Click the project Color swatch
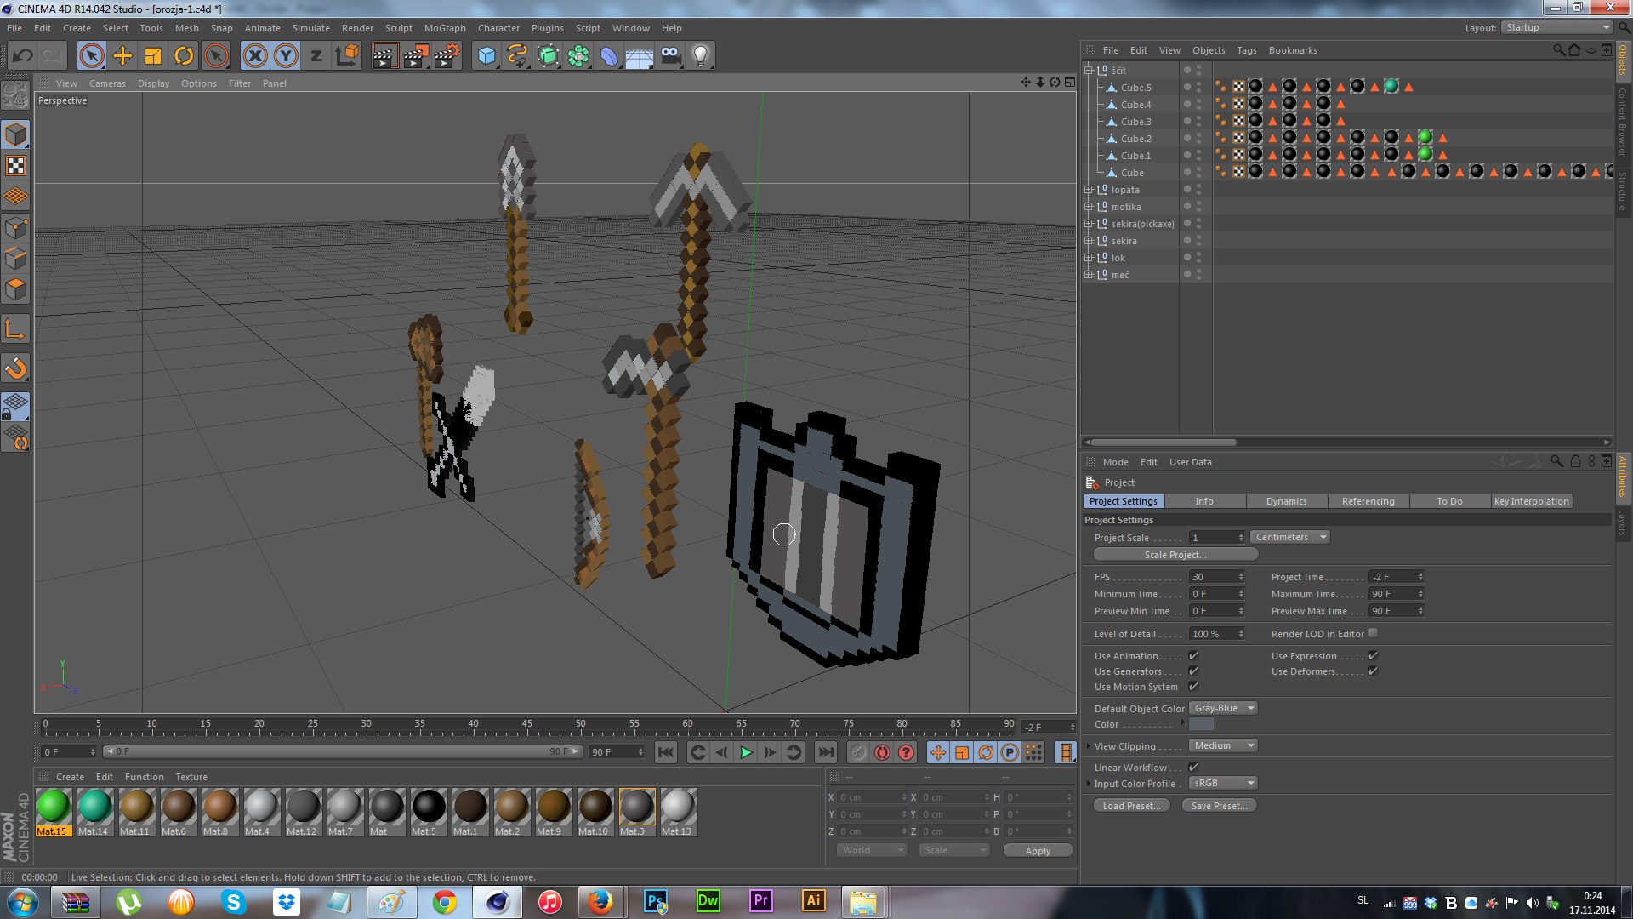 tap(1201, 724)
